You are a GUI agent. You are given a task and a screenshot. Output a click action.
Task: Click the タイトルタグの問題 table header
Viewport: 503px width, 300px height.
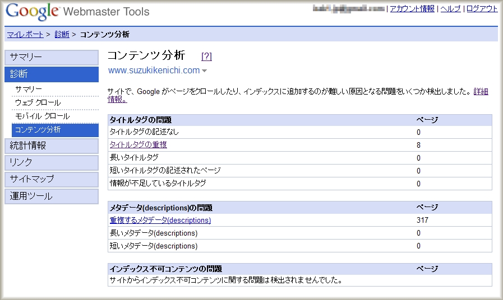point(141,120)
